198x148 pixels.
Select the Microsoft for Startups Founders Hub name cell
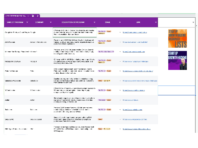(x=16, y=52)
